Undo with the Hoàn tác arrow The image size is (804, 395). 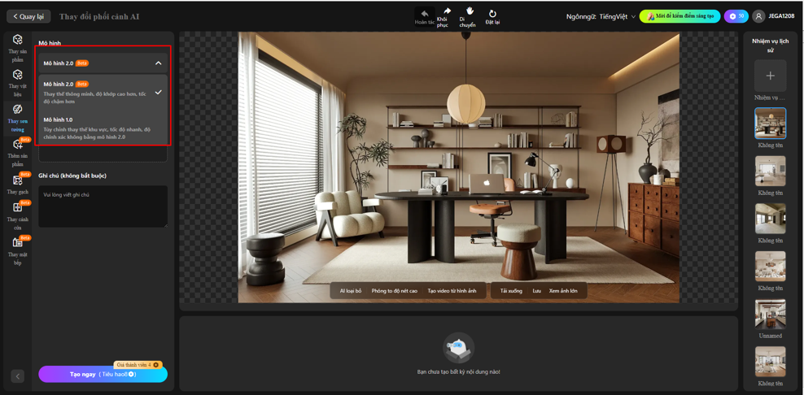(425, 16)
